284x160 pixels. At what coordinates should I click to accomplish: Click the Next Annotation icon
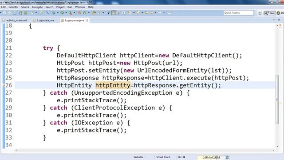[130, 13]
